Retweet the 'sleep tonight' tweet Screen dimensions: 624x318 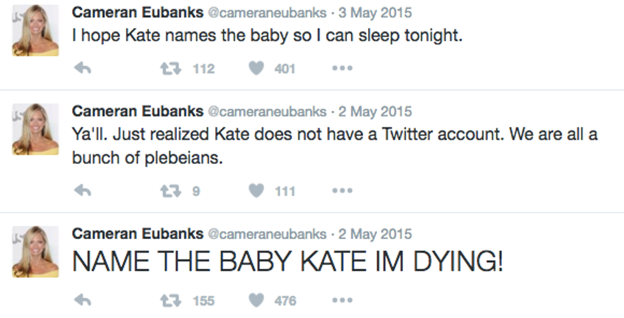pyautogui.click(x=169, y=68)
